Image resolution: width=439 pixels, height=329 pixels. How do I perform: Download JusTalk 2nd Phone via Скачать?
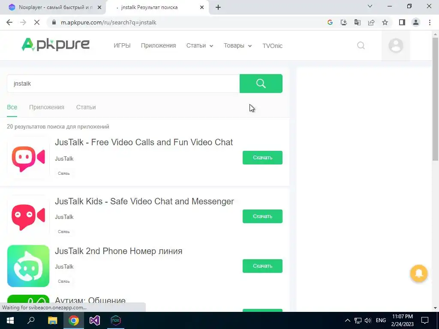pyautogui.click(x=262, y=266)
